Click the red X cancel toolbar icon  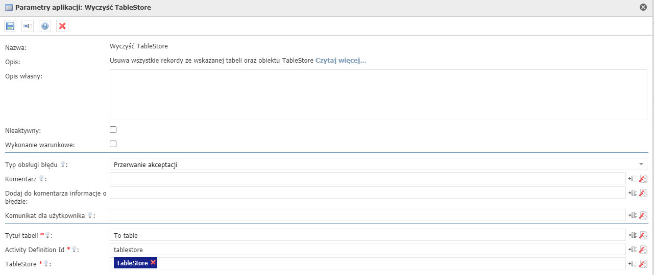[x=62, y=26]
